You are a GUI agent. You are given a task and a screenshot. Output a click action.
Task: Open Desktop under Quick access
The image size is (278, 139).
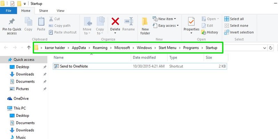click(x=22, y=67)
